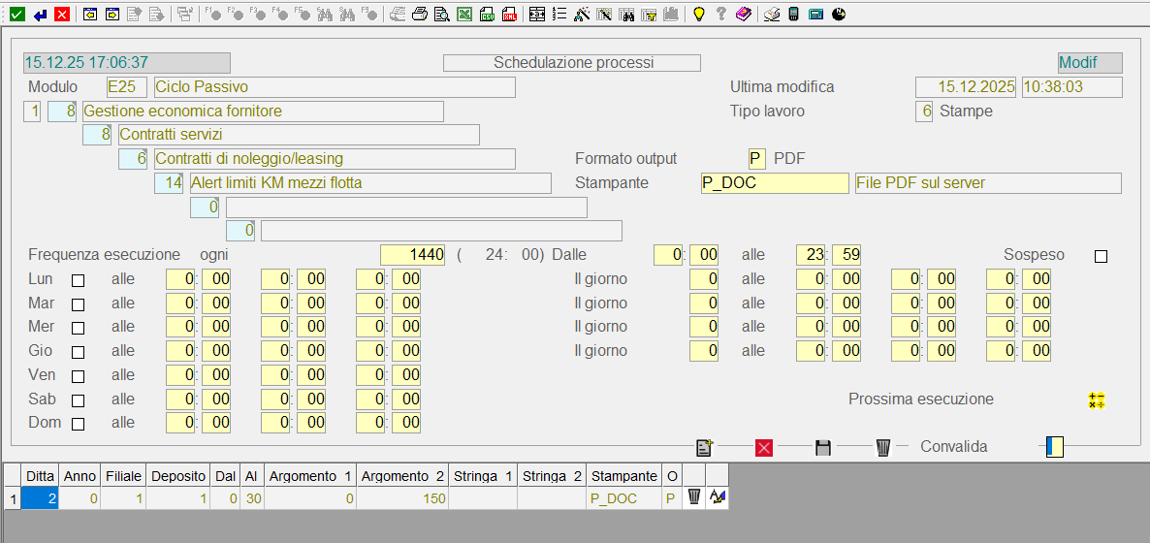
Task: Enable the Sospeso checkbox
Action: pyautogui.click(x=1101, y=256)
